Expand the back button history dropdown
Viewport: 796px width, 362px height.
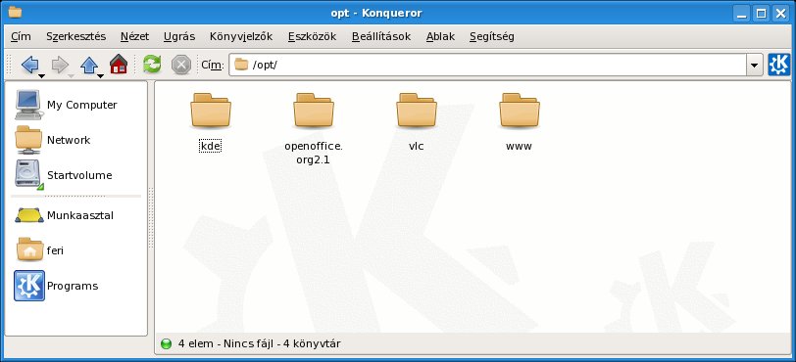pyautogui.click(x=41, y=76)
